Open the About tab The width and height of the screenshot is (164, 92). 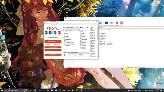click(x=72, y=24)
